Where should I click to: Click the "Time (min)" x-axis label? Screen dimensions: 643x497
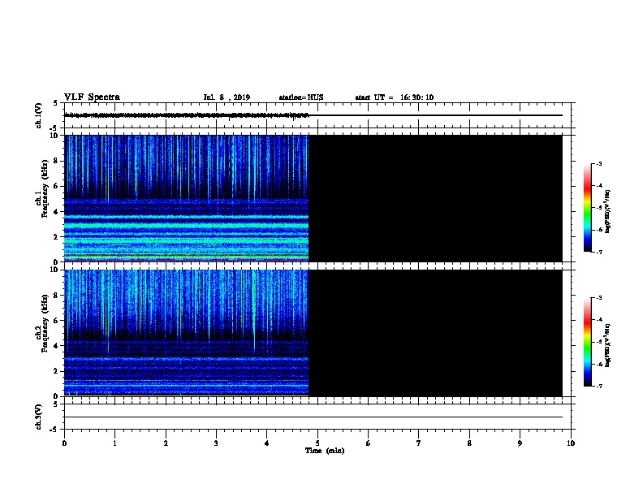click(x=325, y=451)
